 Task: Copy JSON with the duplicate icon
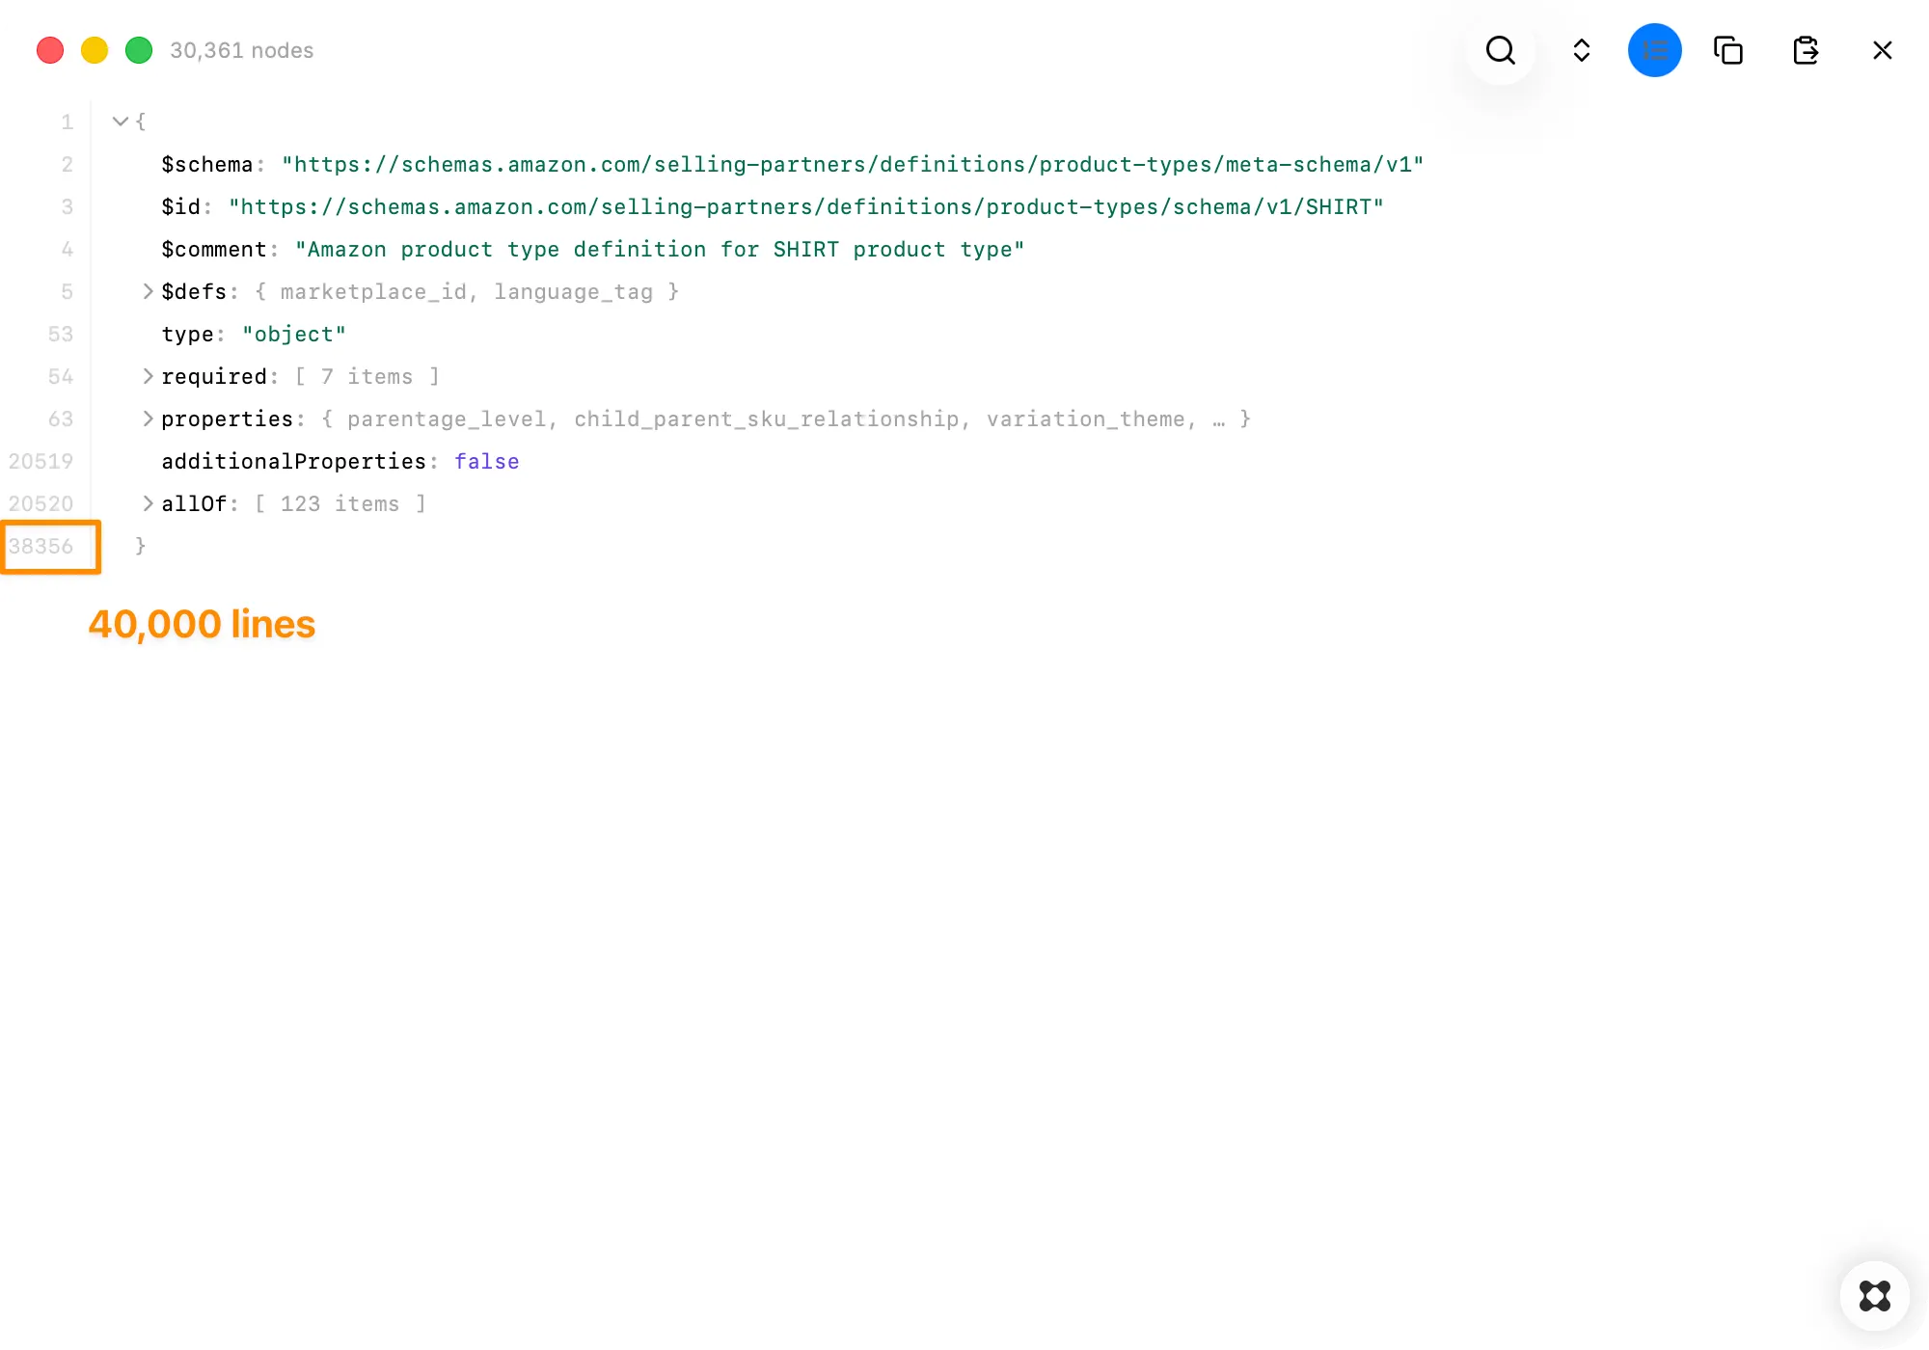1728,50
